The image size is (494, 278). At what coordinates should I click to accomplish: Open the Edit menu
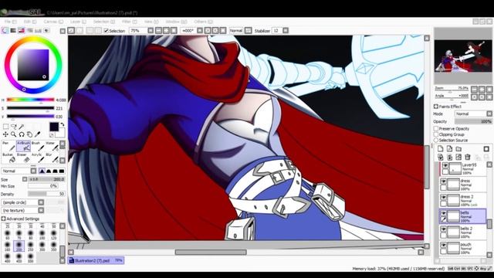click(x=30, y=22)
